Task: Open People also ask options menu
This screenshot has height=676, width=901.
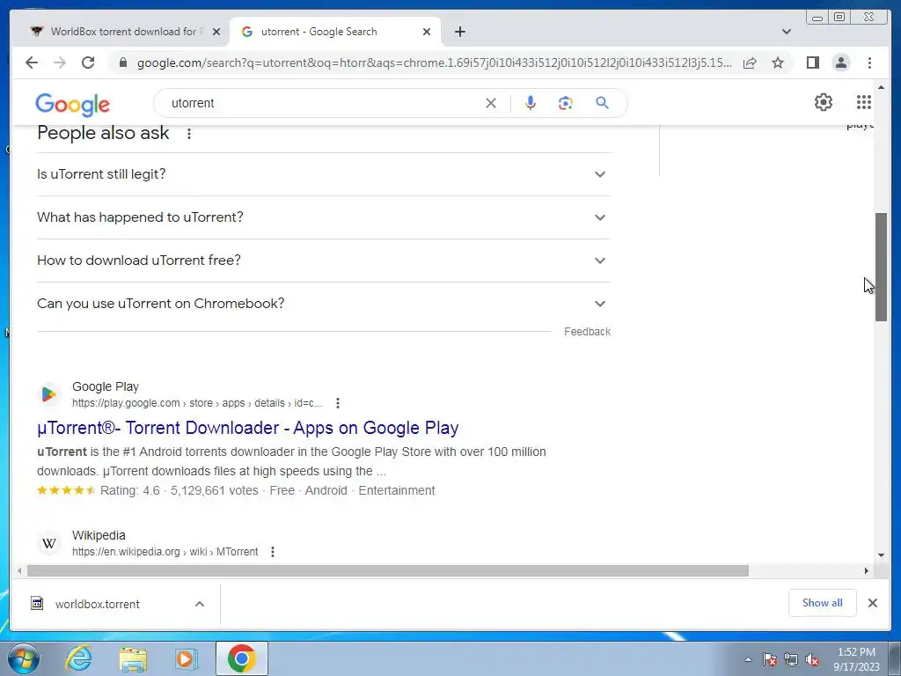Action: tap(188, 134)
